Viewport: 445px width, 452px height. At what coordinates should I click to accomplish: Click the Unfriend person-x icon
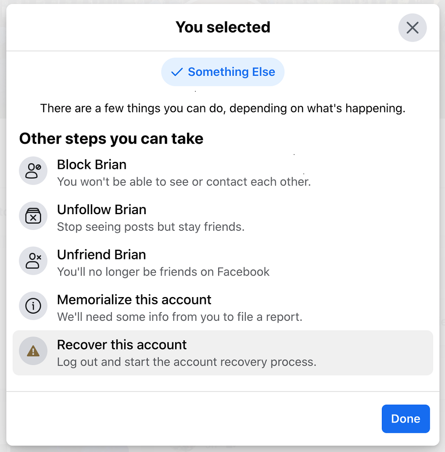[x=33, y=261]
